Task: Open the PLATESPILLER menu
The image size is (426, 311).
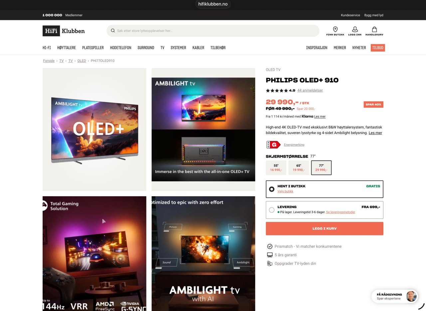Action: [93, 48]
